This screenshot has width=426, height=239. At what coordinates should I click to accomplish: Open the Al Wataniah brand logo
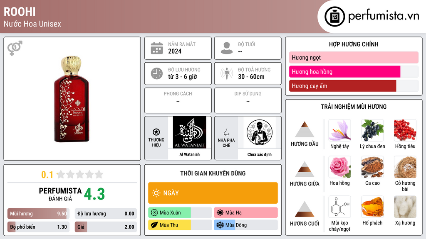[x=190, y=132]
